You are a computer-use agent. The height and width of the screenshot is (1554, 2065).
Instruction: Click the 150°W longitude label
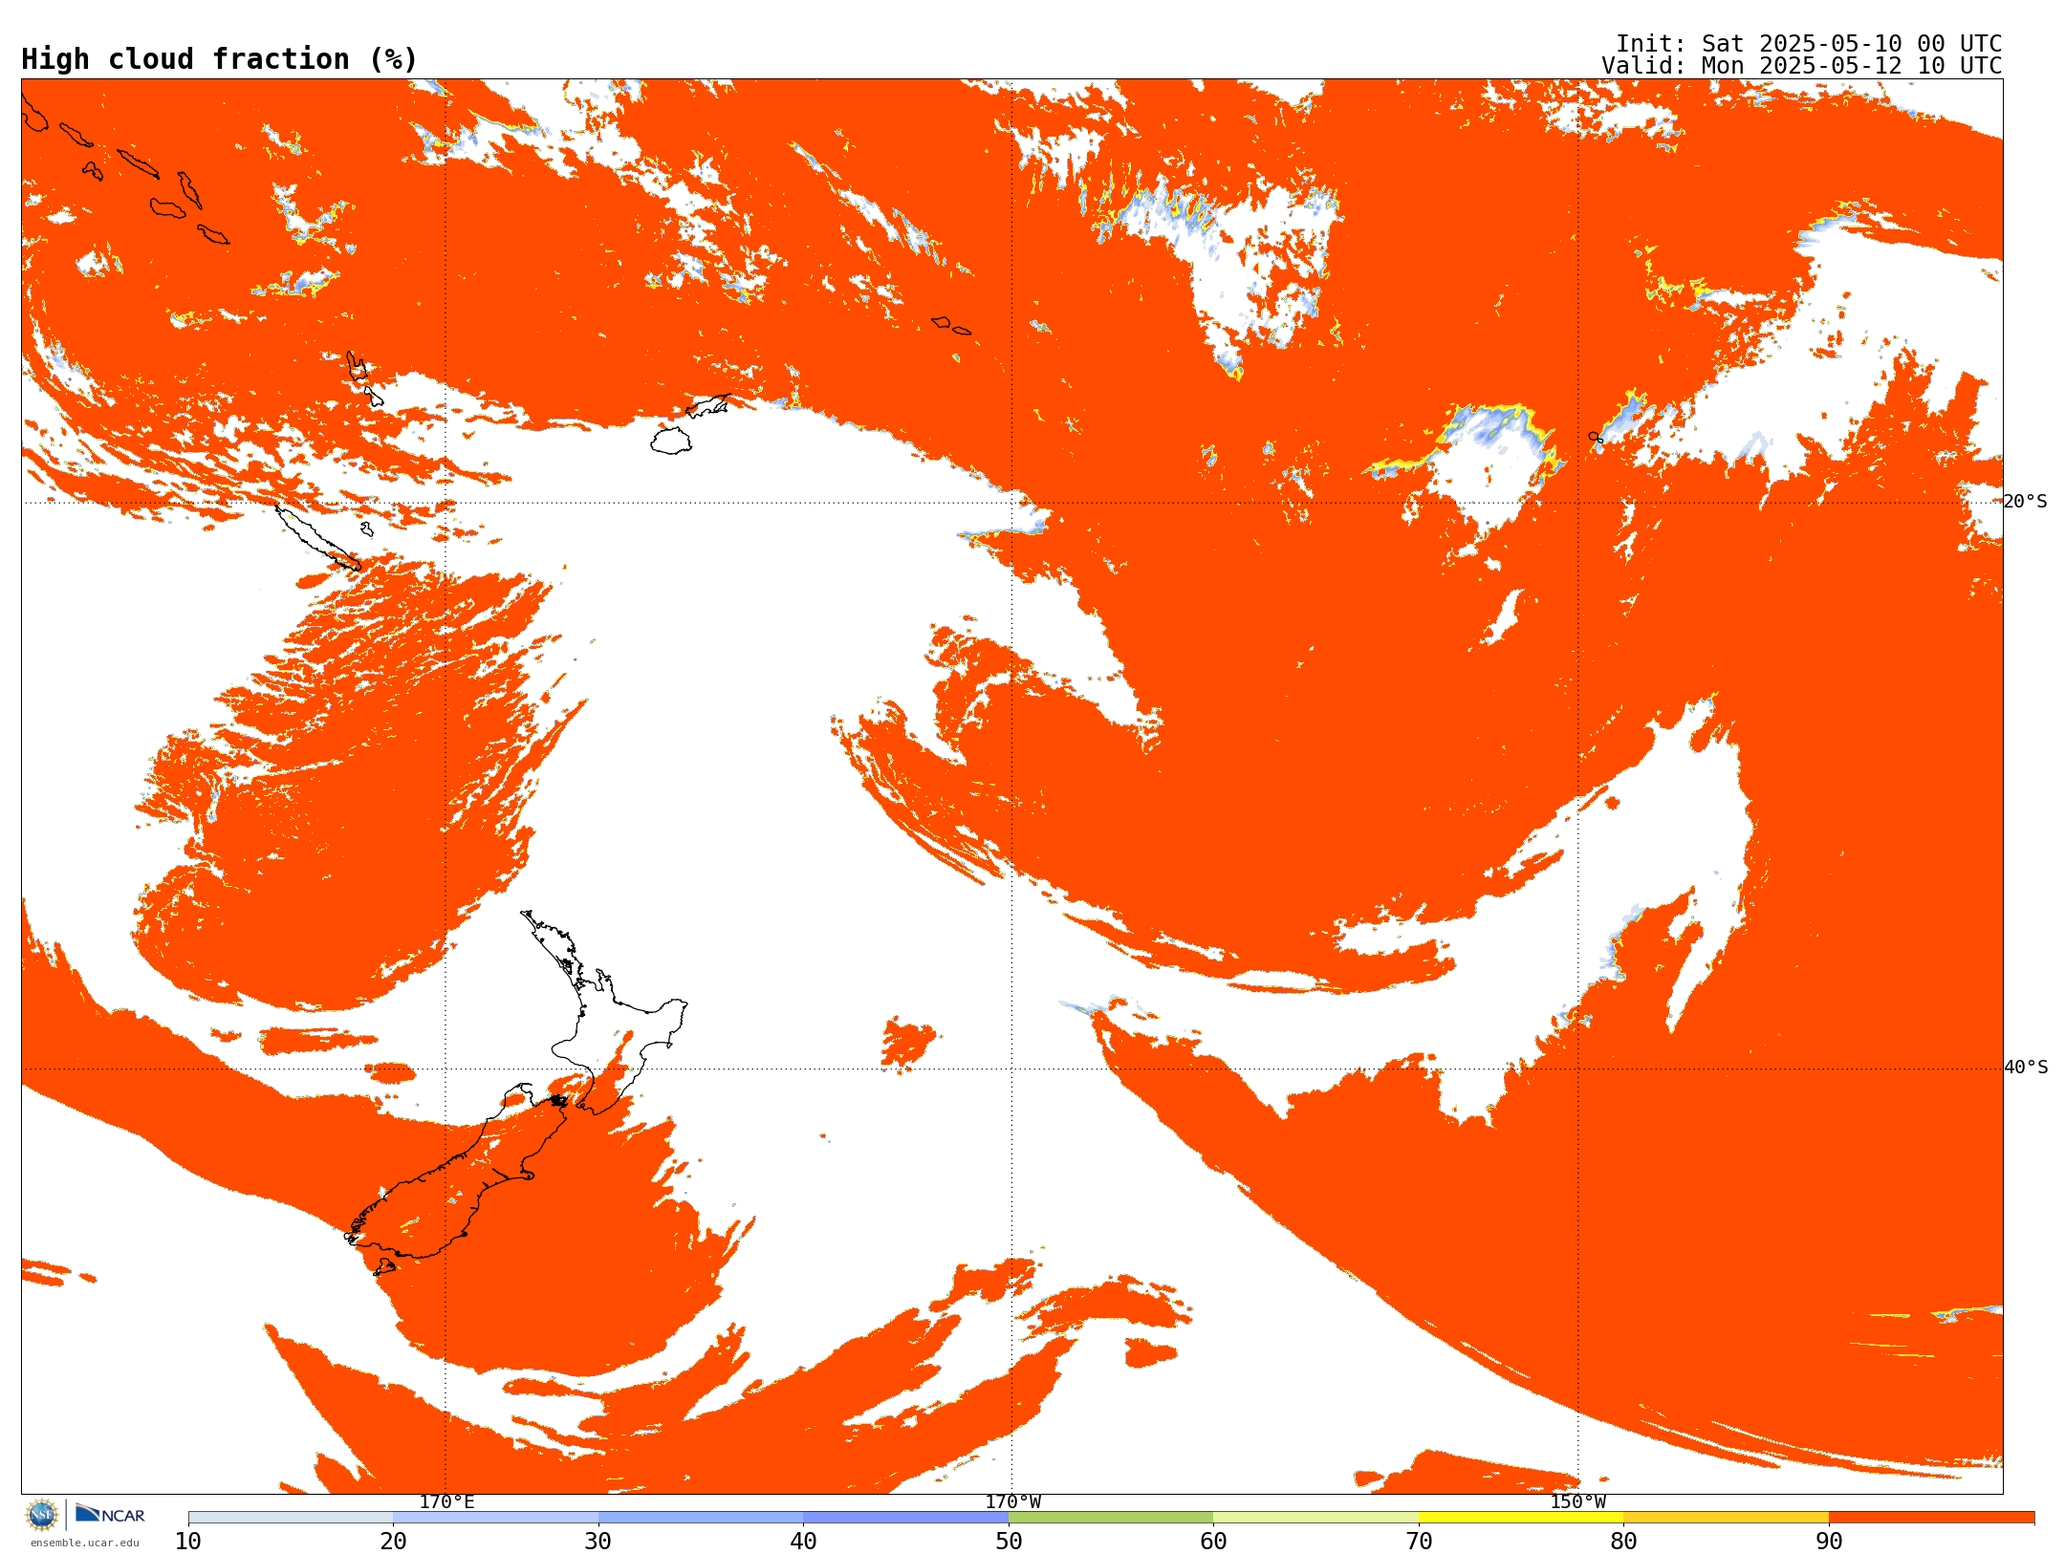(1577, 1502)
